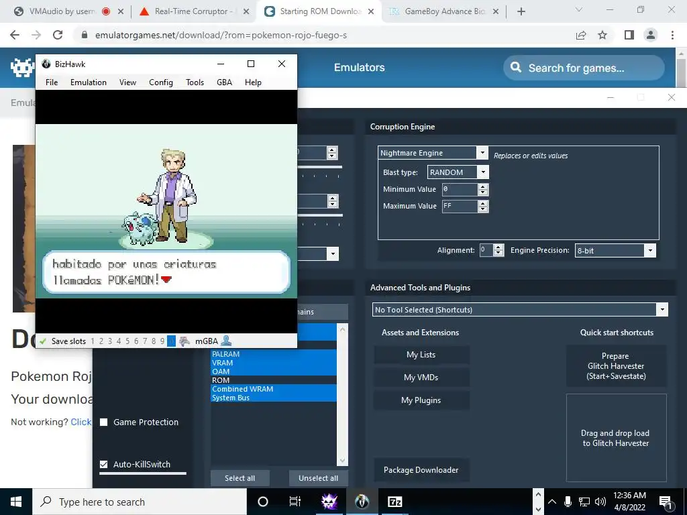Open the Chrome profile avatar

(x=651, y=35)
